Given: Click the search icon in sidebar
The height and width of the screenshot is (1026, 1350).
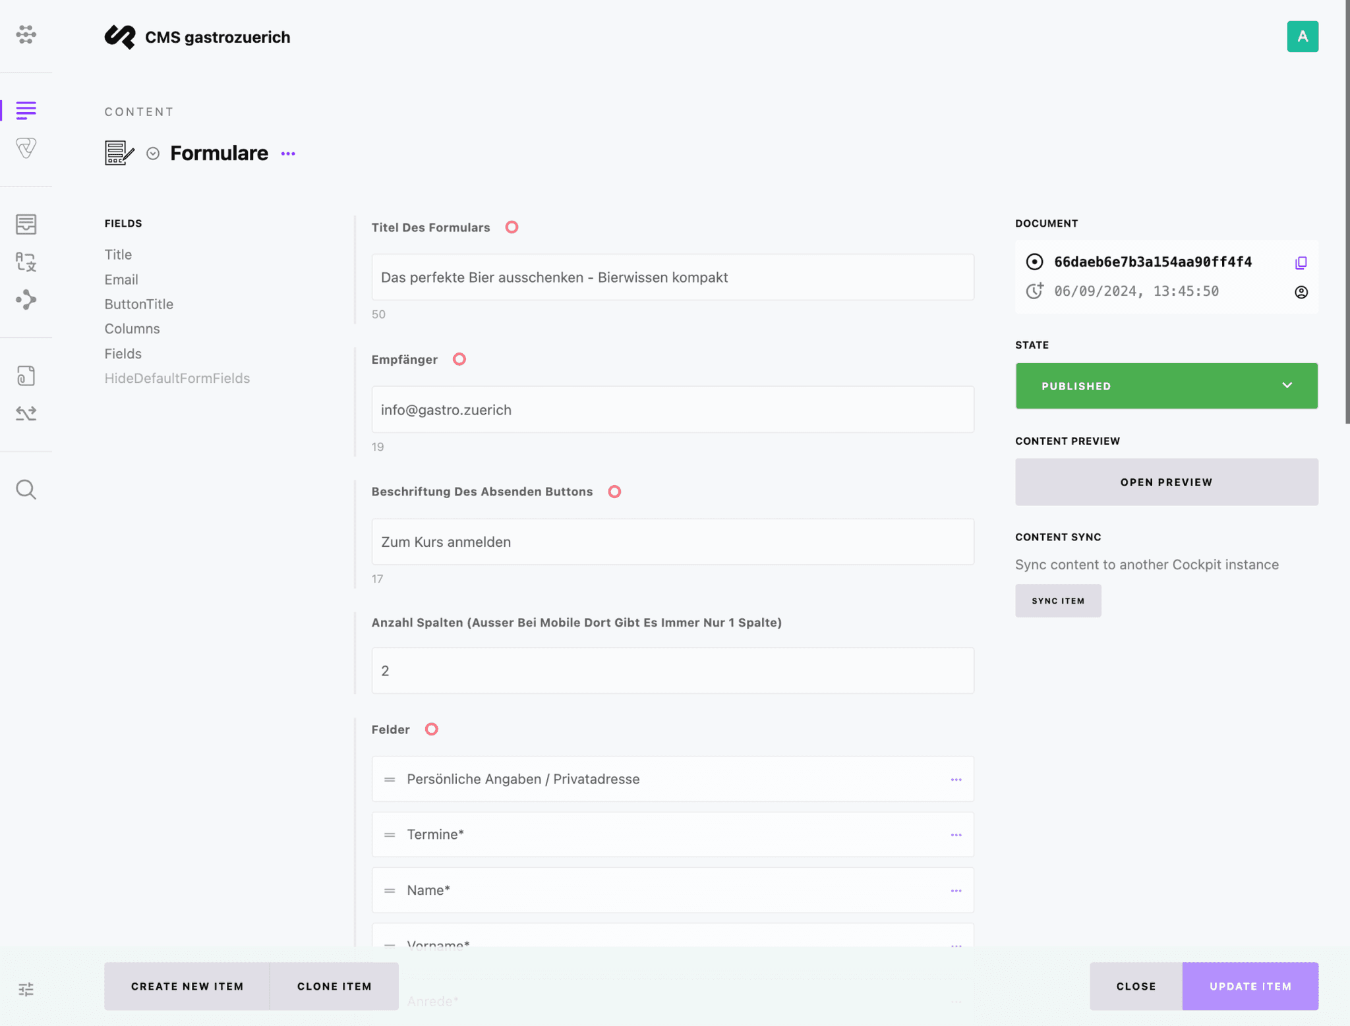Looking at the screenshot, I should (26, 490).
